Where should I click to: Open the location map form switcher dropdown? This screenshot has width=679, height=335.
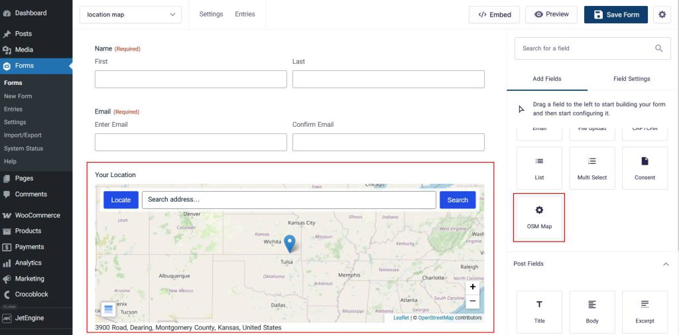131,15
